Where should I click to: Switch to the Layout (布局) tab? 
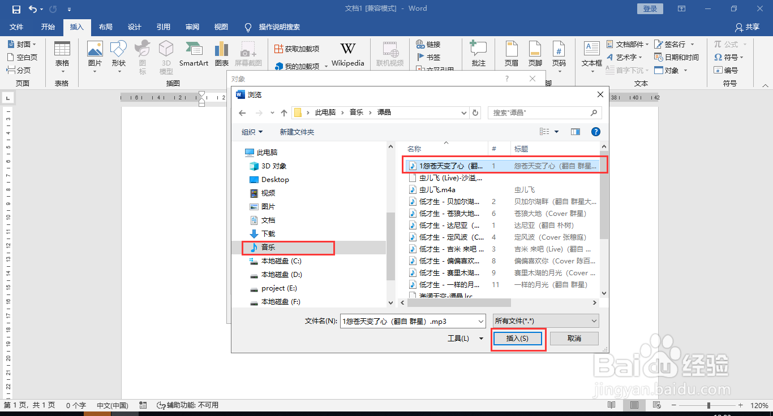click(106, 27)
